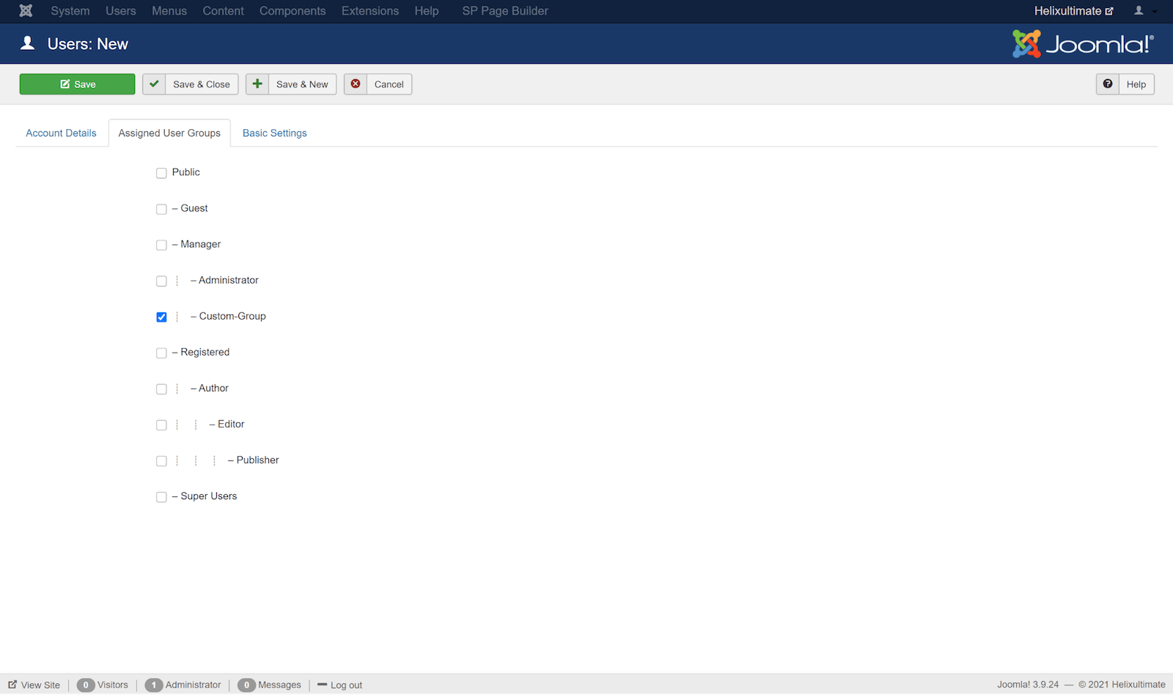1173x695 pixels.
Task: Click the View Site external link icon
Action: coord(12,685)
